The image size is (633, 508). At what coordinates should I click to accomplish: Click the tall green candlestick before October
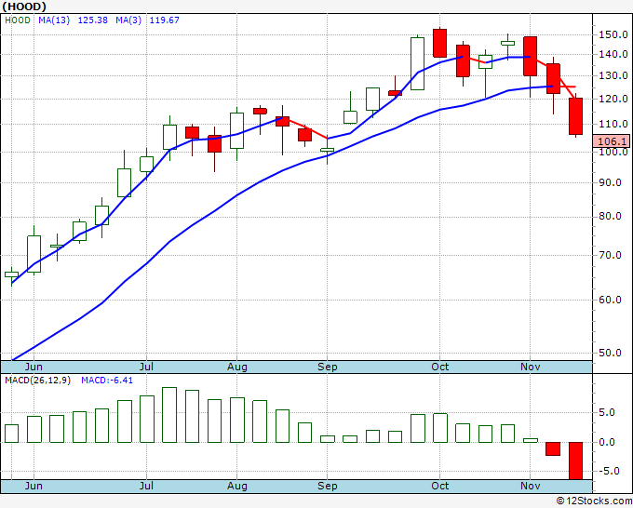click(417, 64)
